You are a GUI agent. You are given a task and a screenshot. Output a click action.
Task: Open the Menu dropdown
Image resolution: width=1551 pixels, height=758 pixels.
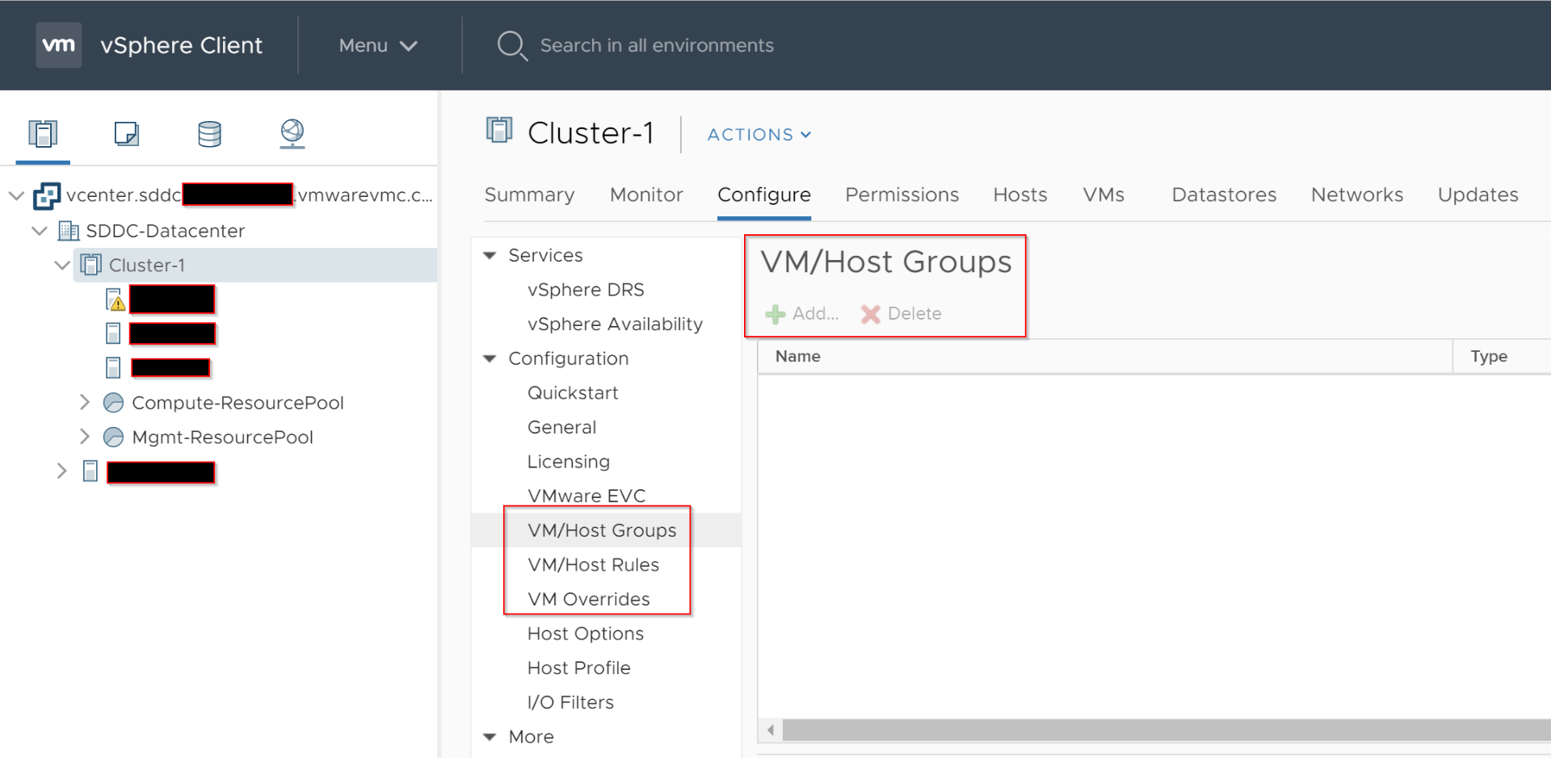click(377, 46)
